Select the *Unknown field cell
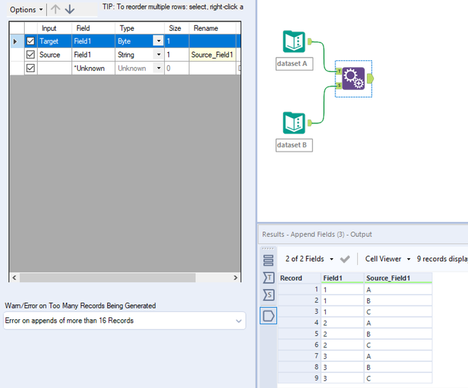 pyautogui.click(x=93, y=68)
